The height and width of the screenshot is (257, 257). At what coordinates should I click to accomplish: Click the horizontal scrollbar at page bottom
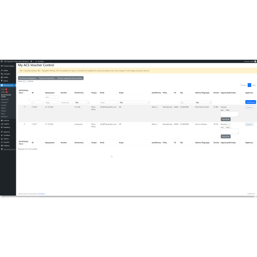[128, 197]
